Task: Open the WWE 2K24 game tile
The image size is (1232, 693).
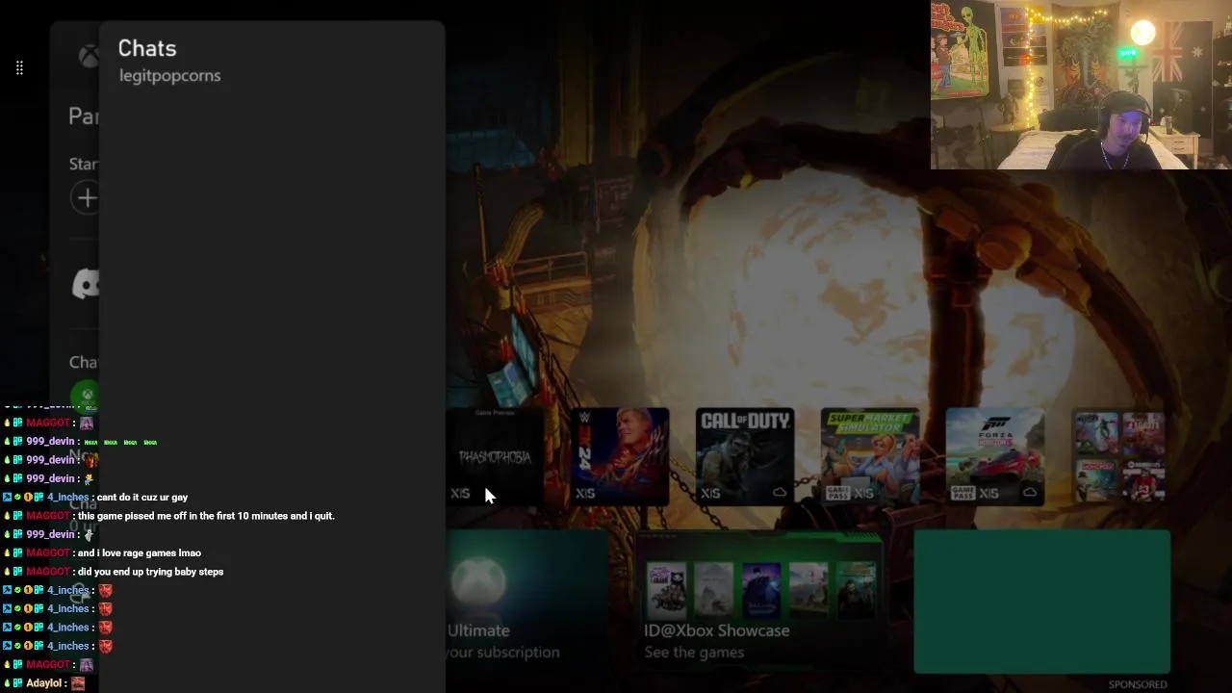Action: click(x=620, y=456)
